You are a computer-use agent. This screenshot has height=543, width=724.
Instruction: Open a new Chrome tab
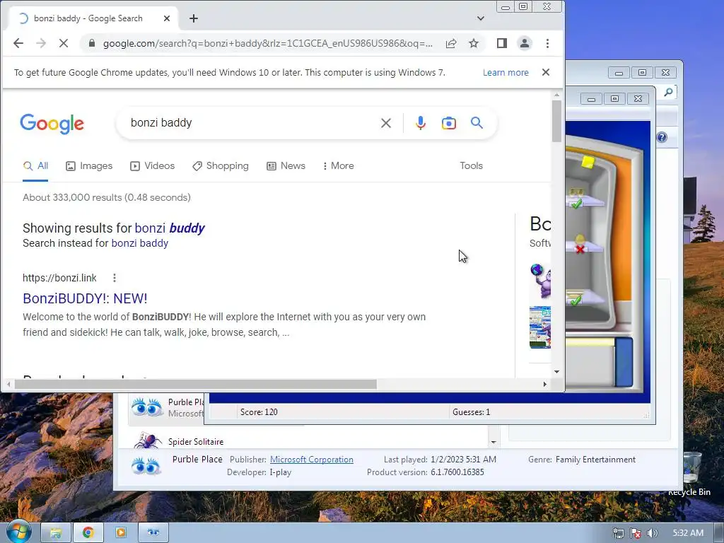[x=194, y=18]
